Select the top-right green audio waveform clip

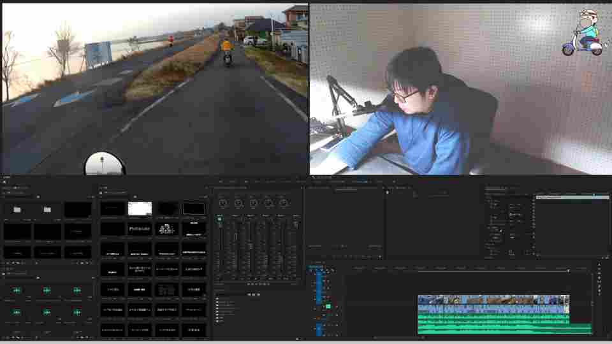(77, 290)
